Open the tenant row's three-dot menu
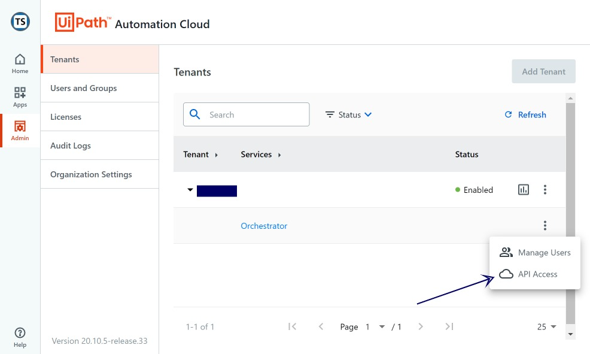This screenshot has height=354, width=590. [545, 189]
